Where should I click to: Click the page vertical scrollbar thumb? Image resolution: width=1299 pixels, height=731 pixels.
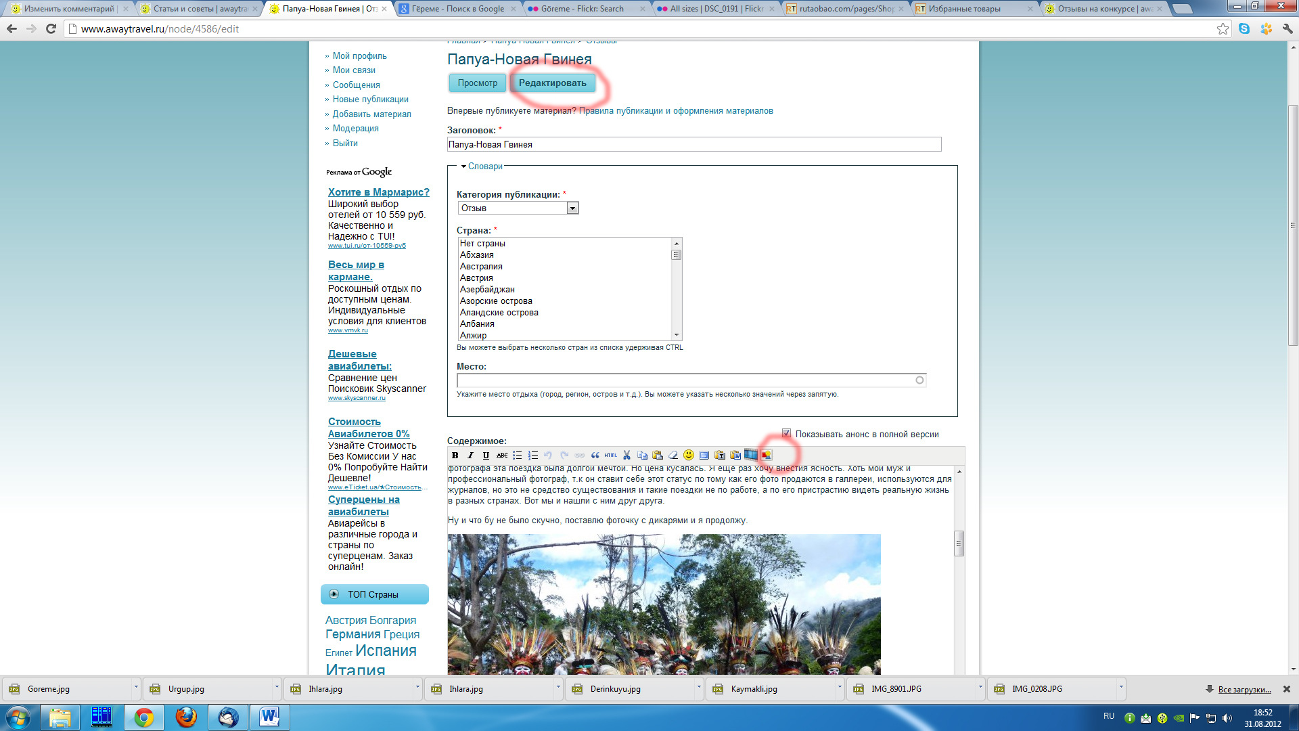[1293, 225]
